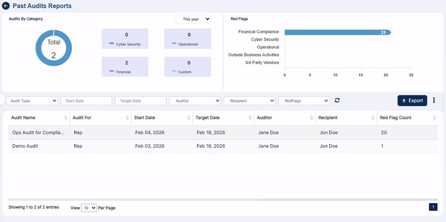
Task: Click the Start Date filter field
Action: click(x=86, y=101)
